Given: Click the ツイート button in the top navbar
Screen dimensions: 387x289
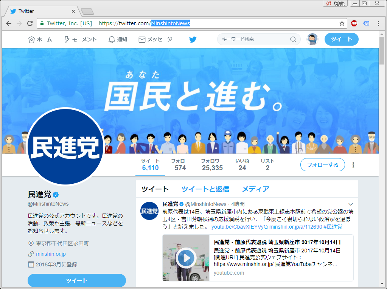Looking at the screenshot, I should click(x=341, y=39).
